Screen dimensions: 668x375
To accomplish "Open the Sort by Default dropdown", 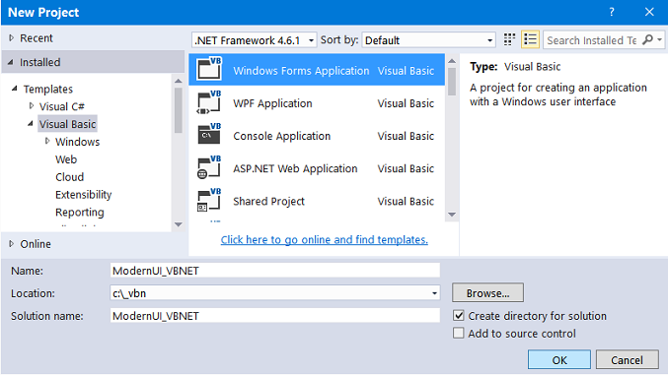I will [428, 40].
